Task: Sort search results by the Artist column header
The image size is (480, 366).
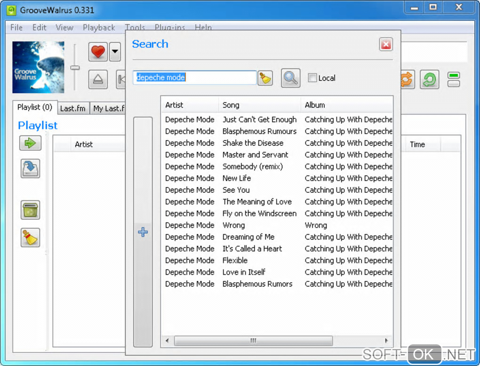Action: 190,105
